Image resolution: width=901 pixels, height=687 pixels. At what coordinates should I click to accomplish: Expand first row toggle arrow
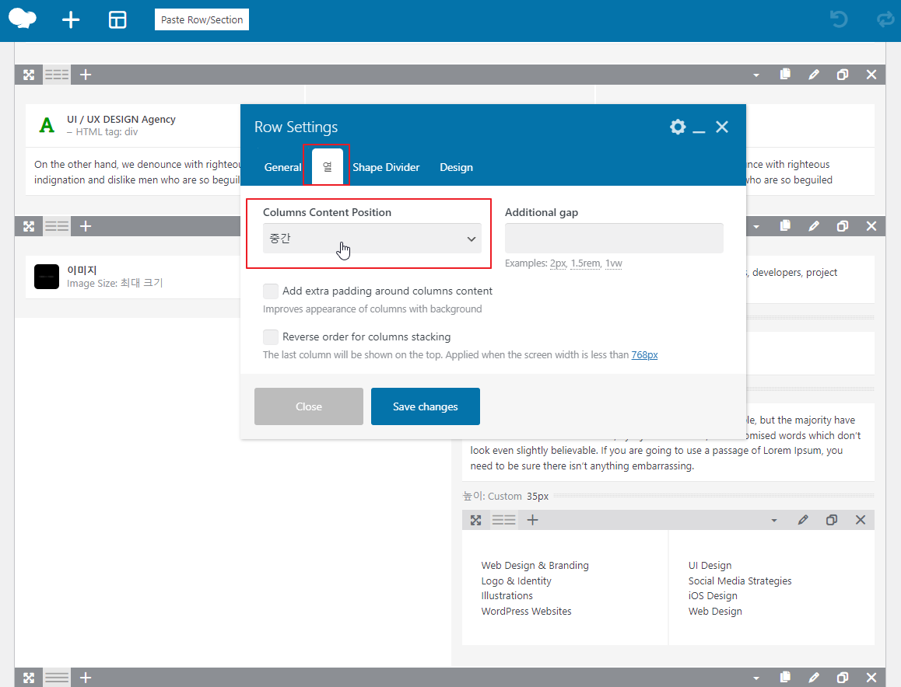756,75
